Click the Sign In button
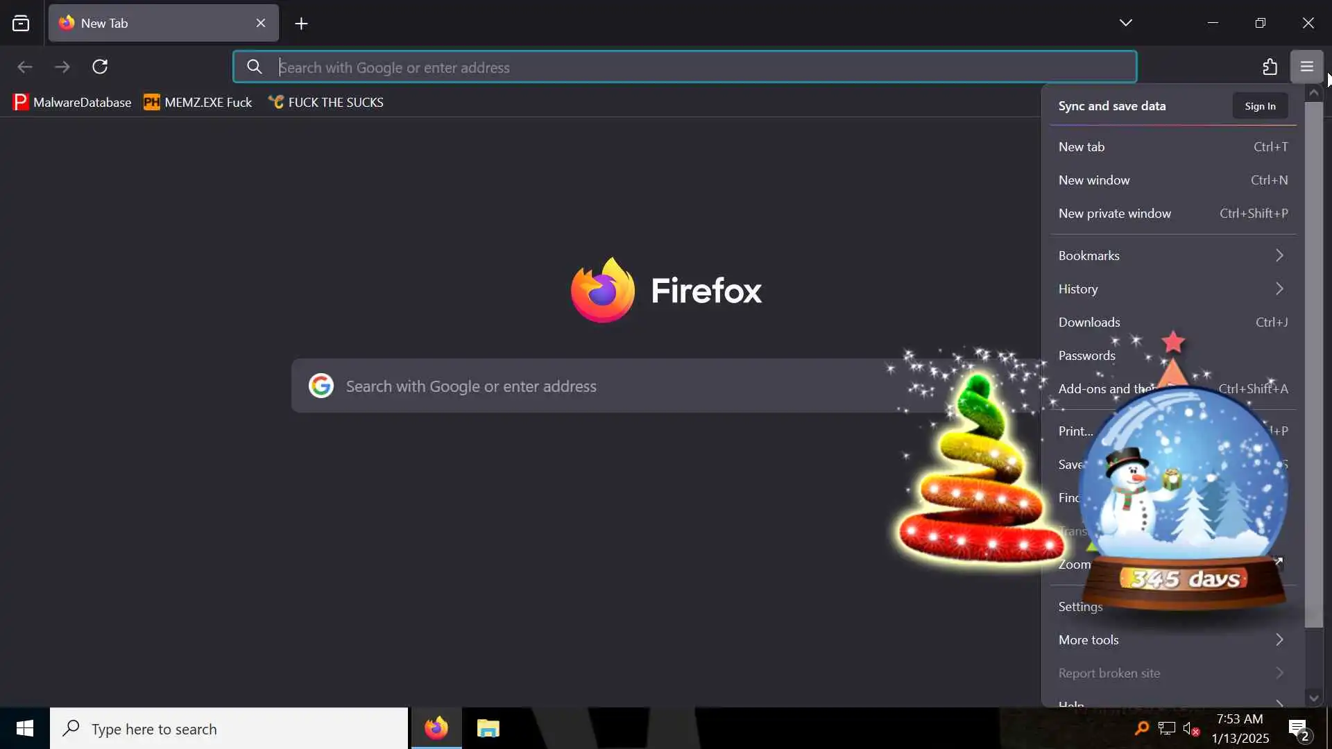This screenshot has width=1332, height=749. (x=1260, y=106)
